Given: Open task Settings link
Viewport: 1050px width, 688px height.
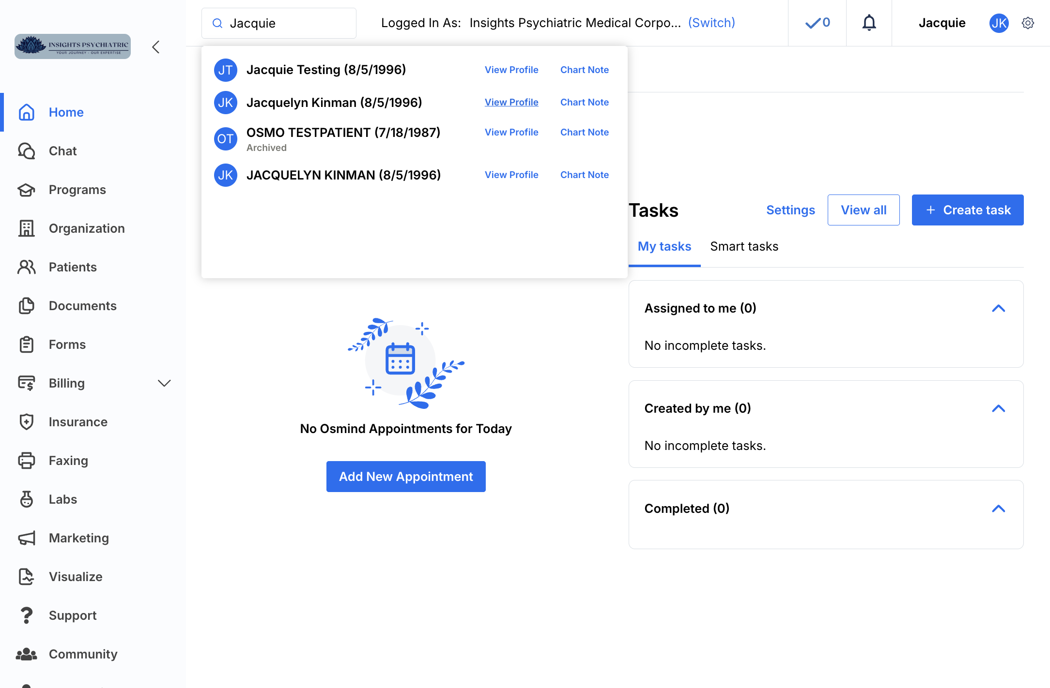Looking at the screenshot, I should (790, 210).
